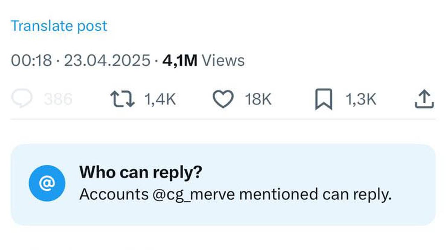Screen dimensions: 446x250
Task: Click the 1,4K repost count
Action: pos(160,100)
